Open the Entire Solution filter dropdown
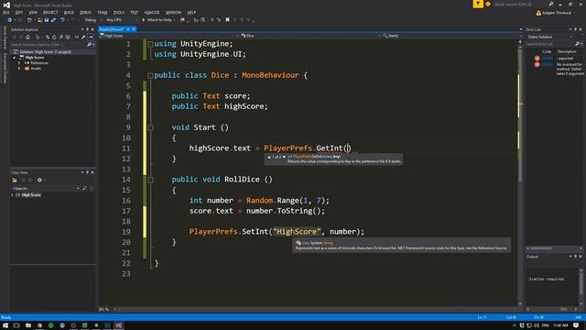 [x=549, y=37]
